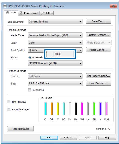Click Reset Defaults button
The height and width of the screenshot is (144, 119).
(x=20, y=129)
